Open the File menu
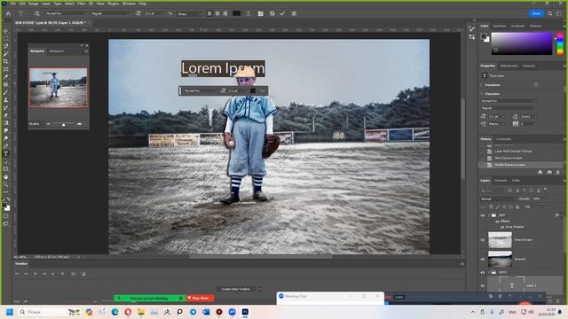 click(x=12, y=4)
